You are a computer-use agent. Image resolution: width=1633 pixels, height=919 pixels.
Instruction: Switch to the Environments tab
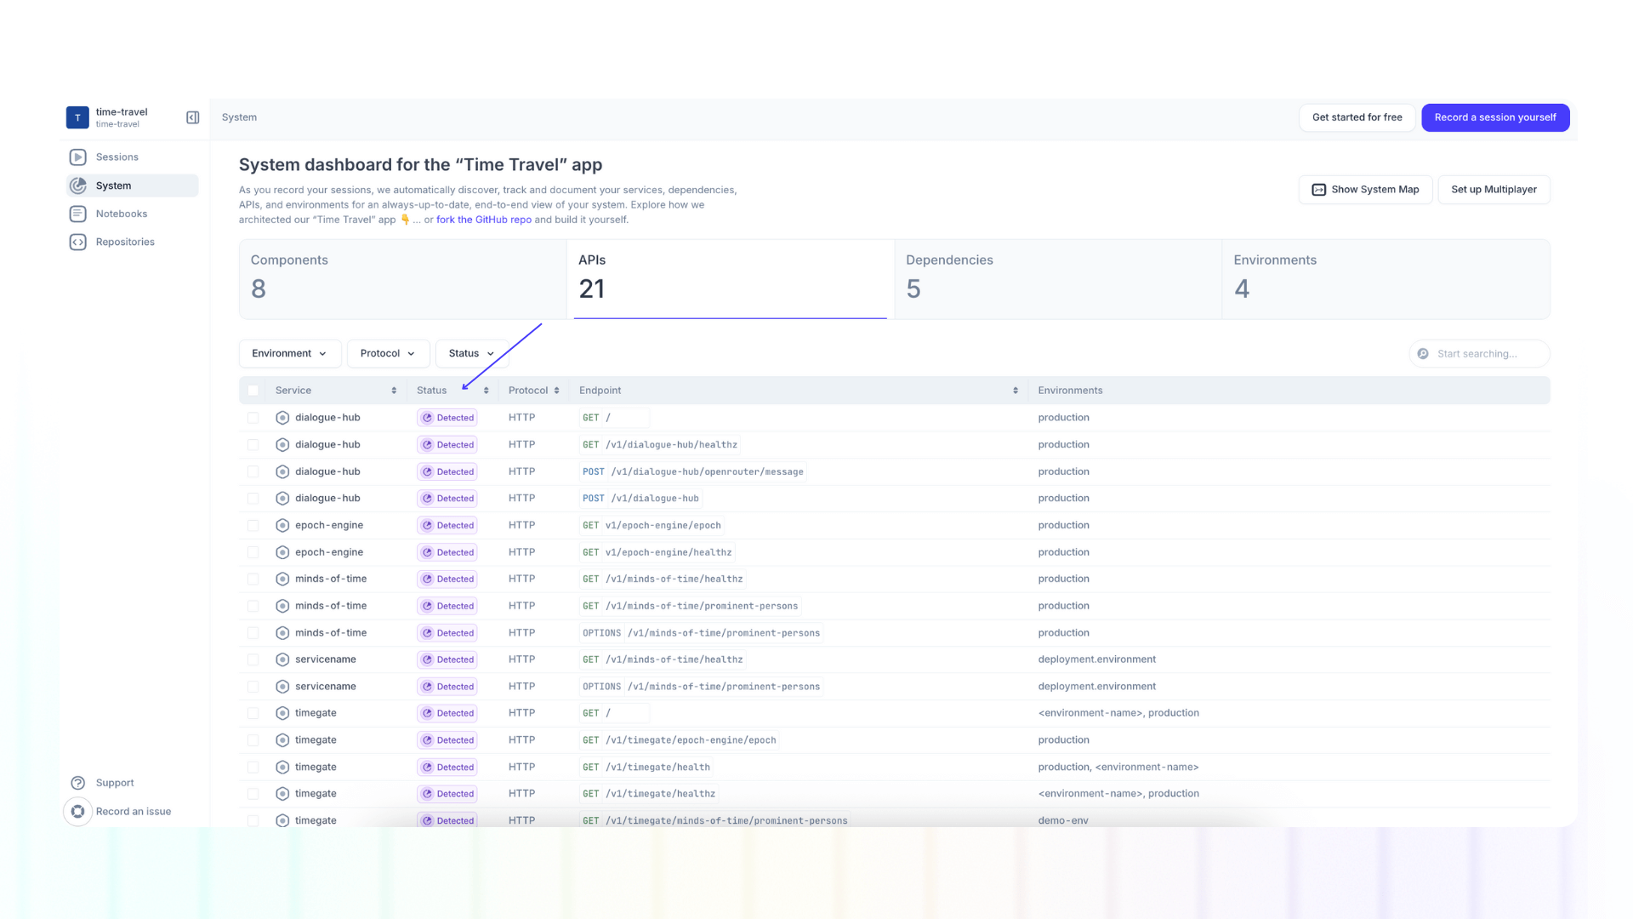click(x=1385, y=279)
